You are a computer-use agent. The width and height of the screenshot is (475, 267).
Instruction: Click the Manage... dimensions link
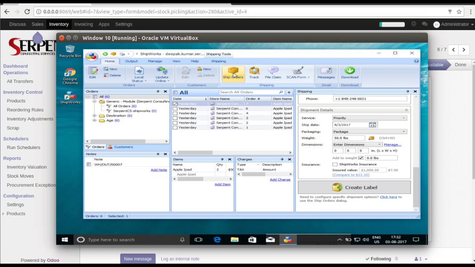click(x=392, y=145)
